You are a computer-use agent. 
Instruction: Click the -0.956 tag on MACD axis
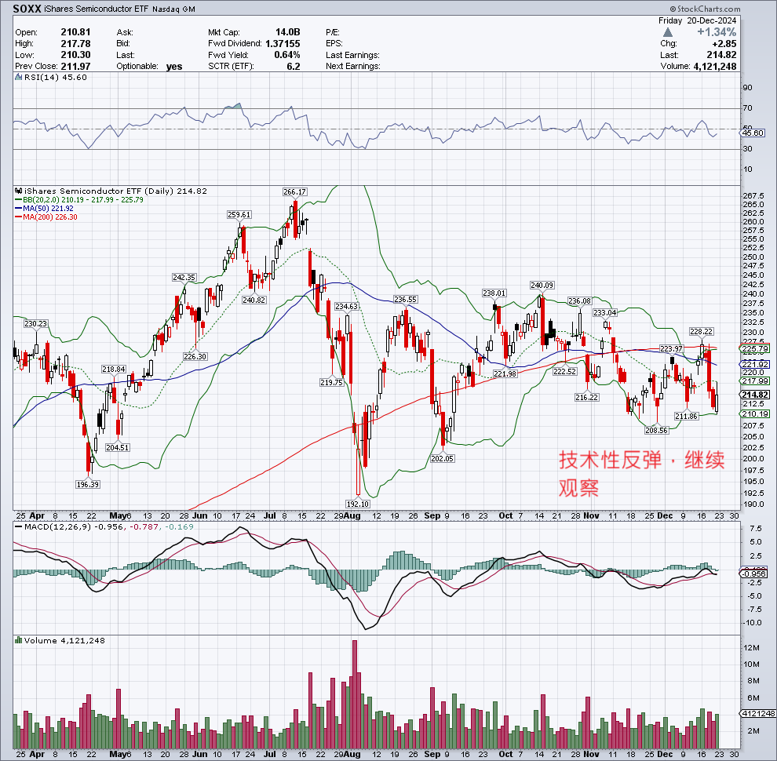[x=753, y=573]
